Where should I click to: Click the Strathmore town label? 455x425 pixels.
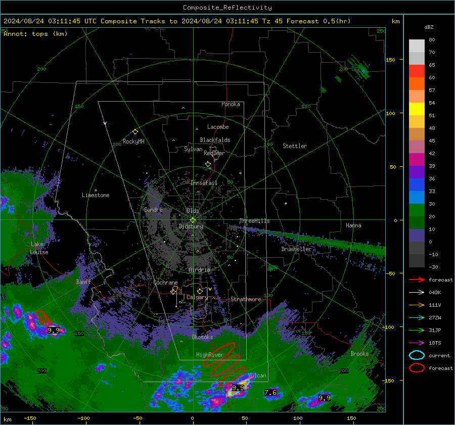246,299
